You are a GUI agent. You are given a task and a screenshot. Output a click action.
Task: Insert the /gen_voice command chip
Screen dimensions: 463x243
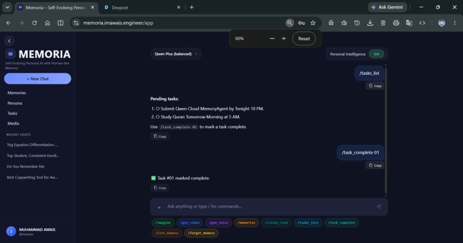(x=218, y=223)
